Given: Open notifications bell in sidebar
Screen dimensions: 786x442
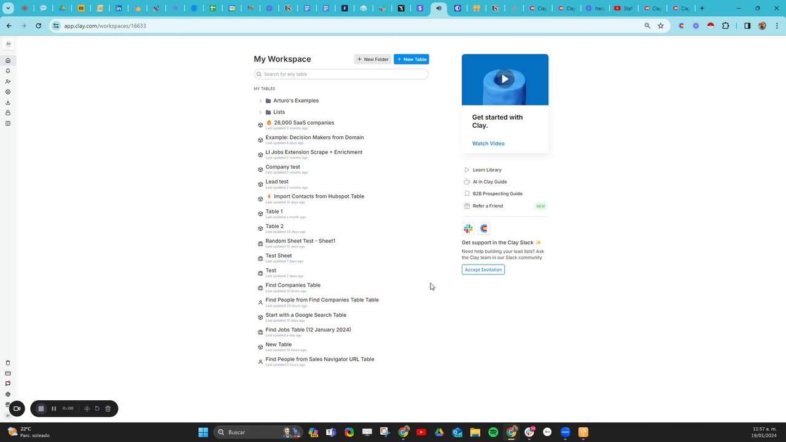Looking at the screenshot, I should tap(8, 71).
